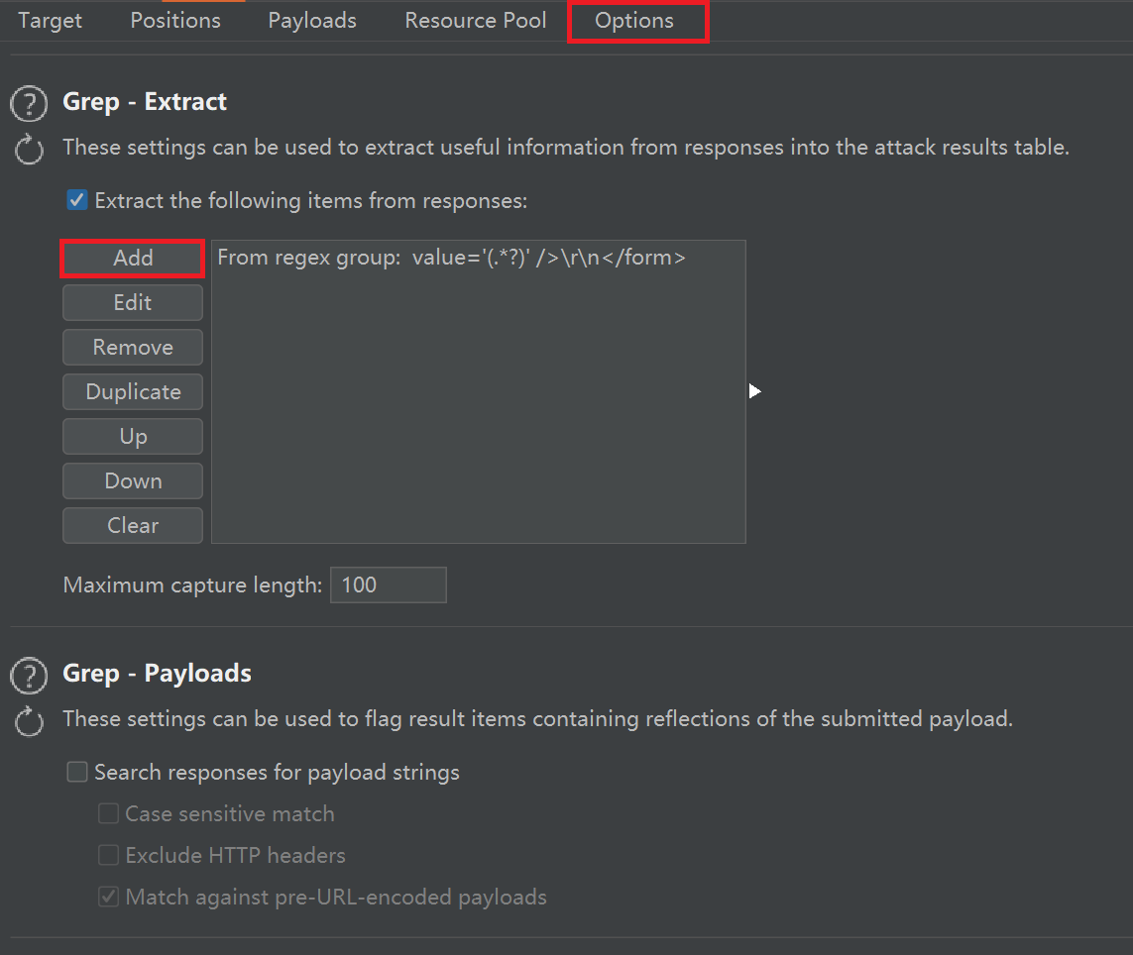Select the regex group list entry
1133x955 pixels.
coord(451,259)
